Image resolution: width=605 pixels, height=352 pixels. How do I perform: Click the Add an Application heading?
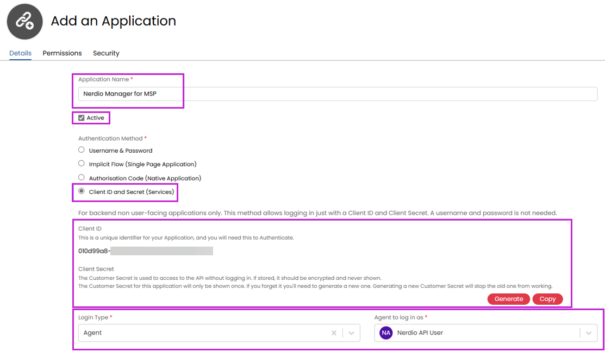[113, 21]
